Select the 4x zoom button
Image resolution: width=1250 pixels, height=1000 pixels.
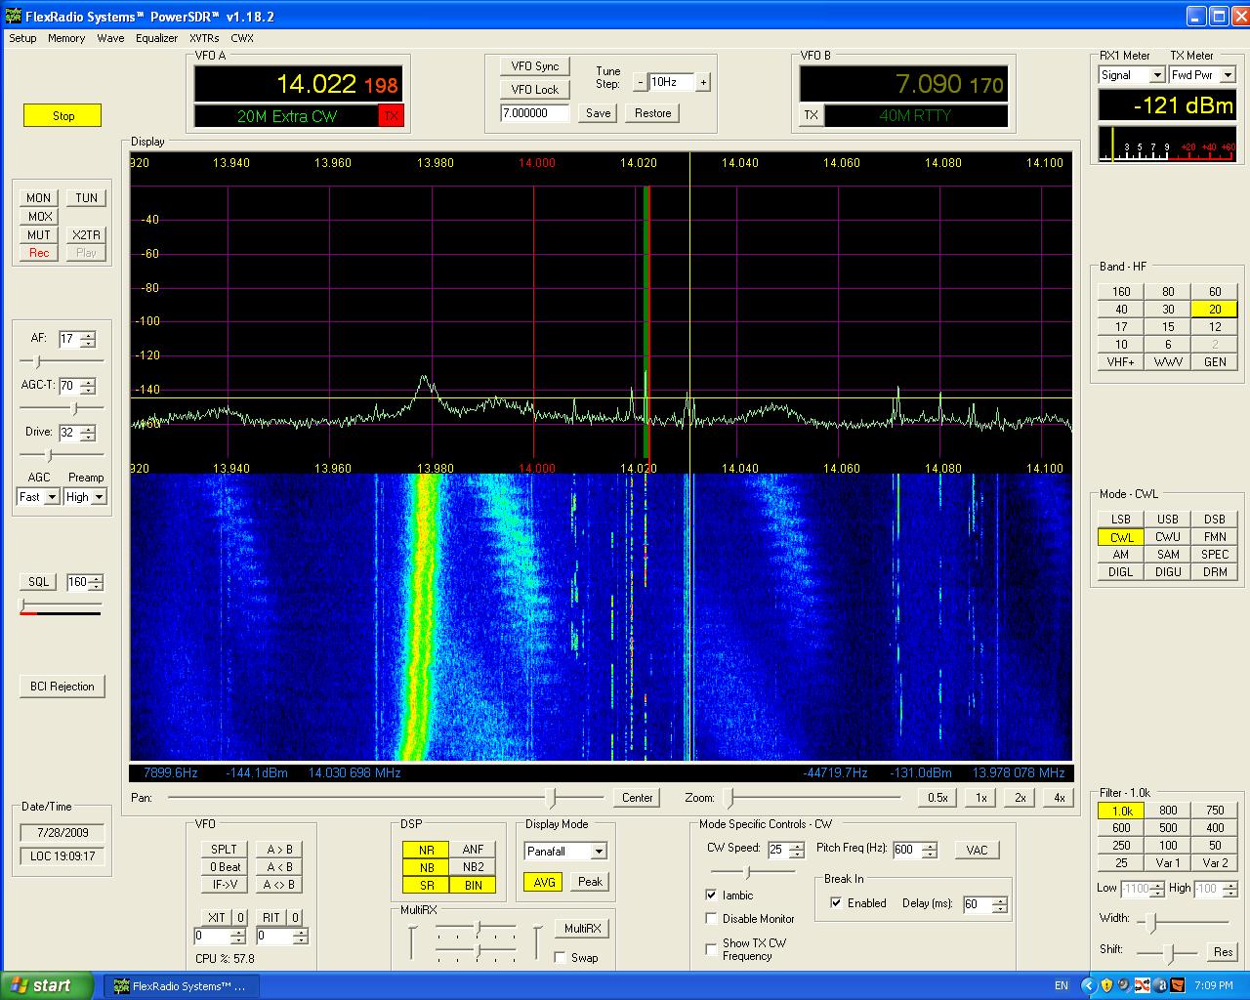1059,798
